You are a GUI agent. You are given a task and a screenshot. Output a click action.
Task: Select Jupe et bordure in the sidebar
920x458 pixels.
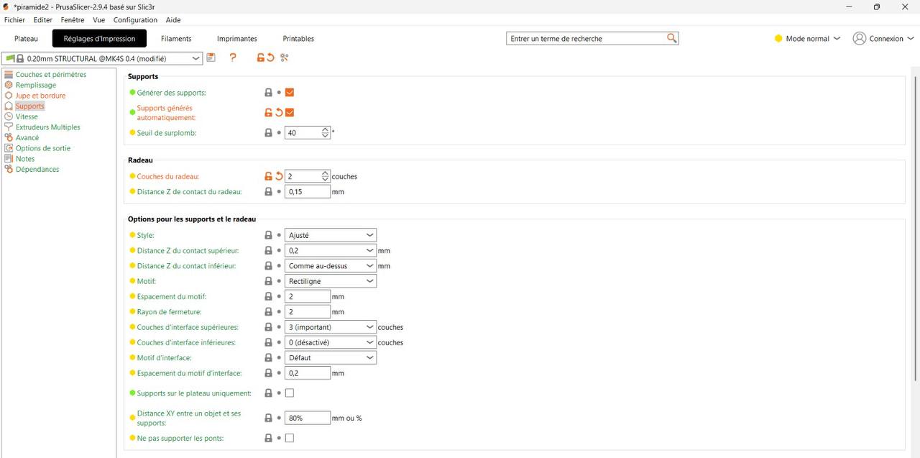coord(40,96)
